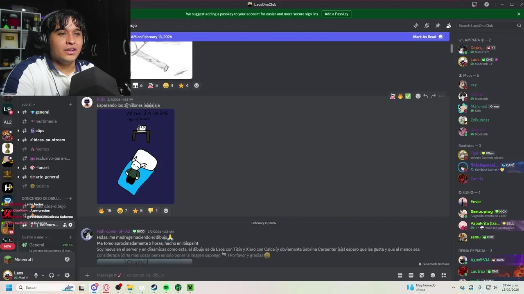Open headphone output options dropdown

click(x=58, y=275)
